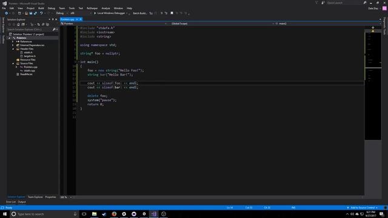
Task: Collapse the Pointers project node
Action: (x=10, y=38)
